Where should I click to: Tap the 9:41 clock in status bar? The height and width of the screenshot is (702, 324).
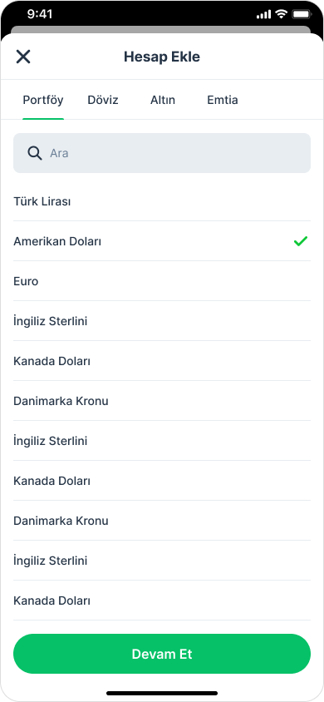(x=39, y=14)
